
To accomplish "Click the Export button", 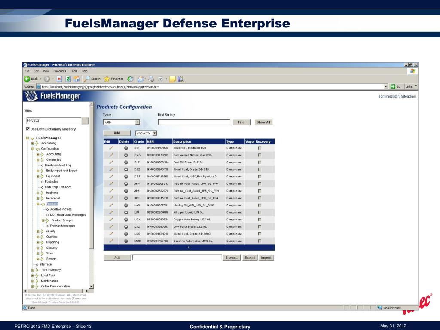I will pos(250,258).
